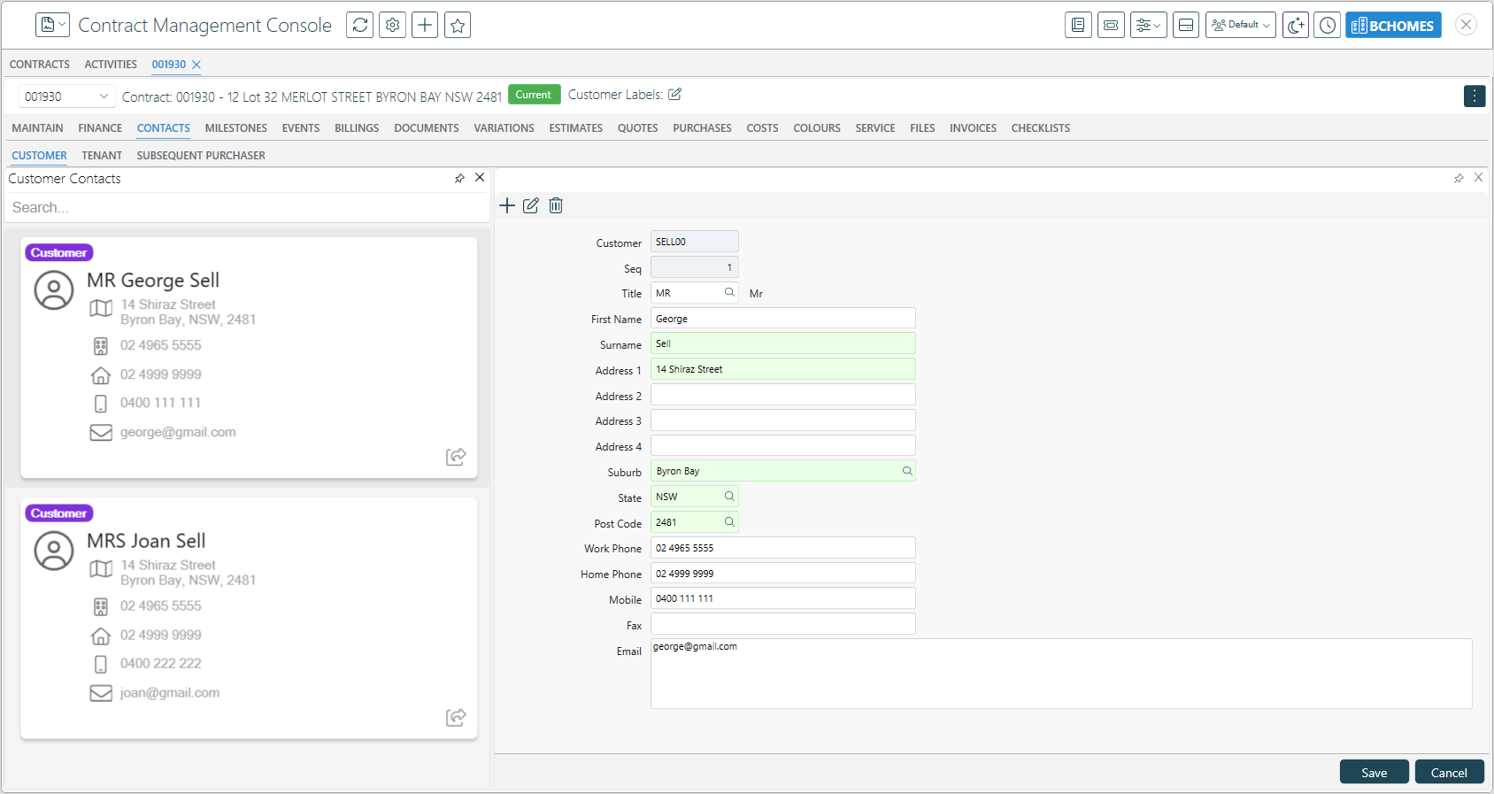Click the star favorite icon in the header
The width and height of the screenshot is (1494, 794).
(458, 25)
